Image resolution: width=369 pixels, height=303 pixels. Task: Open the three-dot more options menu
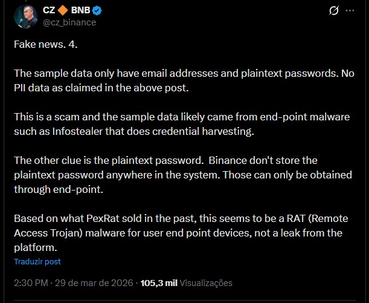click(350, 11)
